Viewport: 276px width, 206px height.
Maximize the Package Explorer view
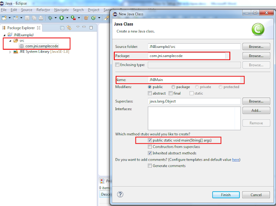click(91, 28)
